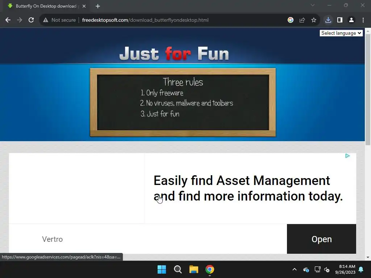Restore down the Chrome window
The image size is (371, 278).
pyautogui.click(x=346, y=5)
